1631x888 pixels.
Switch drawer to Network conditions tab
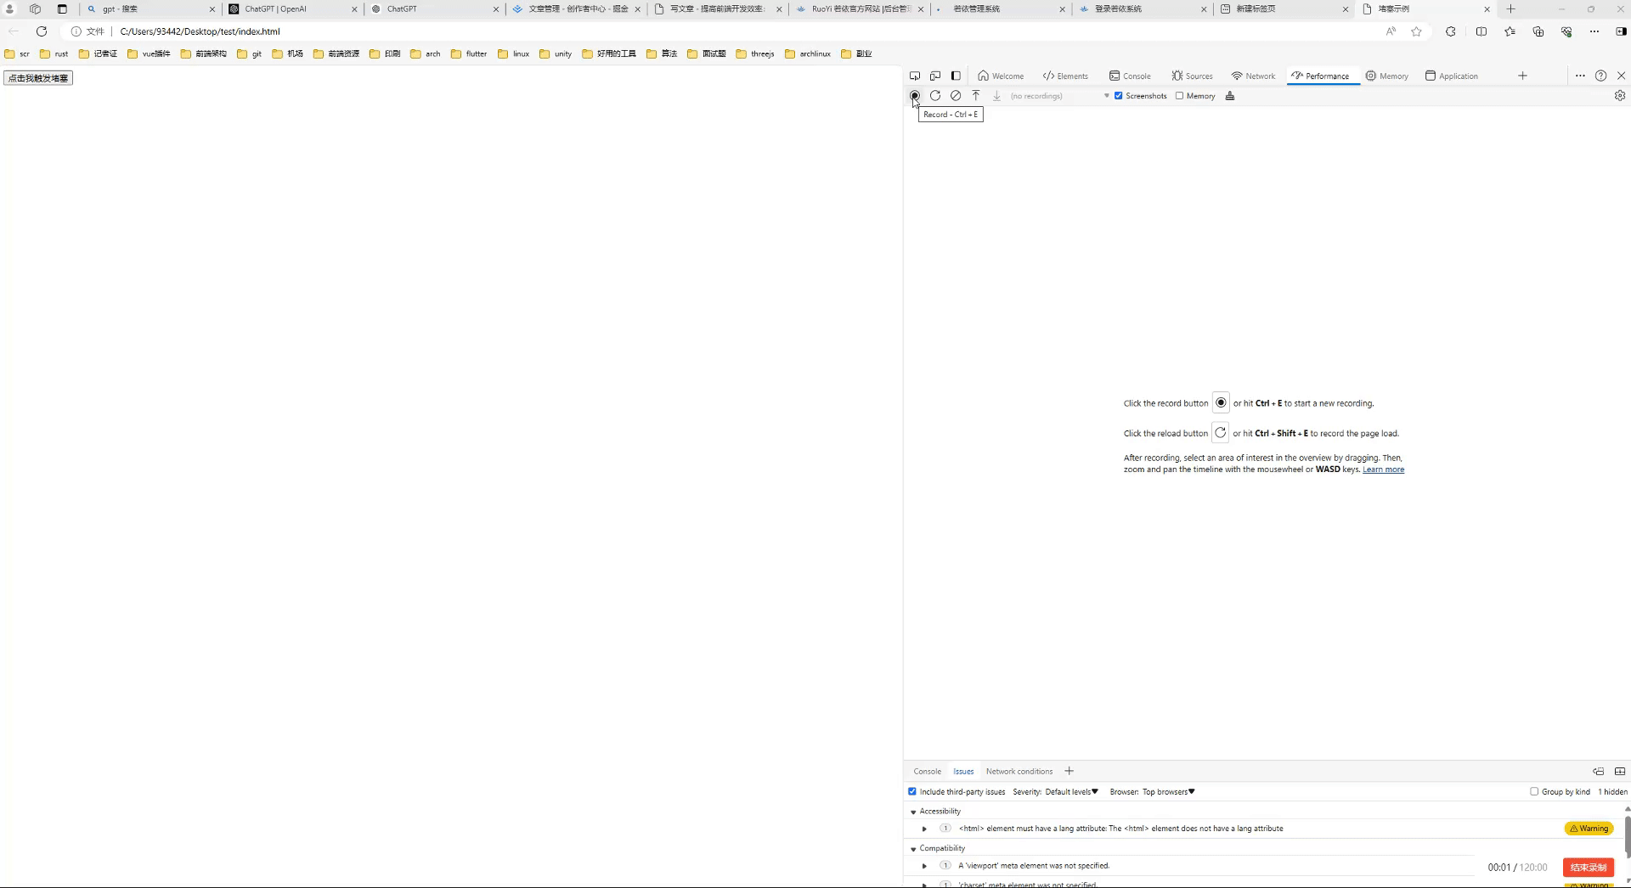[1019, 771]
